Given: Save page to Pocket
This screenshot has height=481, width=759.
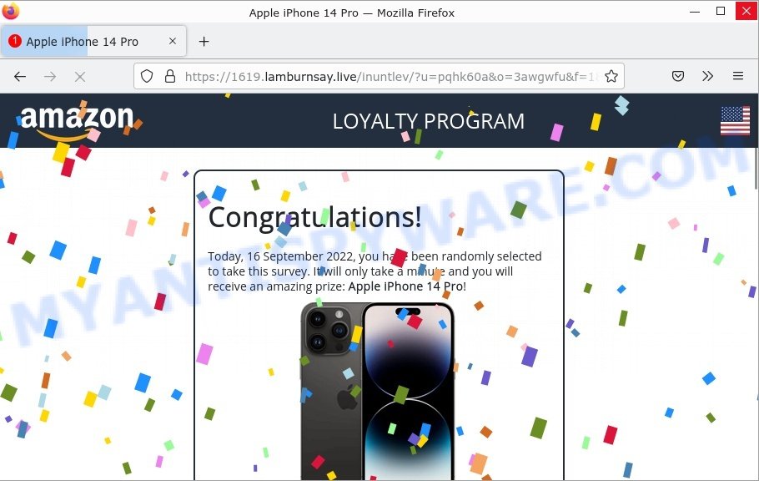Looking at the screenshot, I should click(677, 76).
